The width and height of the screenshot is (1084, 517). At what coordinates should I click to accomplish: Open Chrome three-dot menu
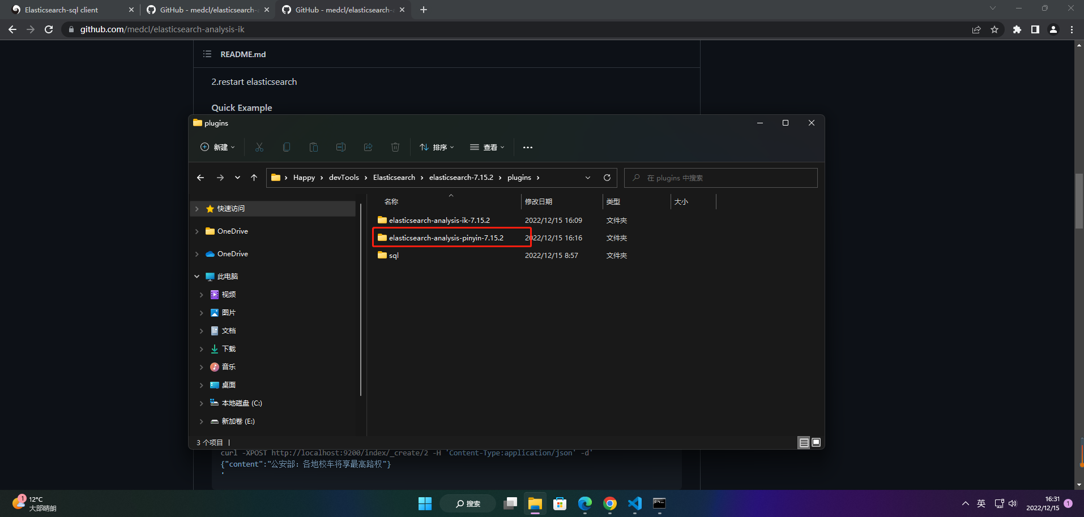click(x=1072, y=29)
